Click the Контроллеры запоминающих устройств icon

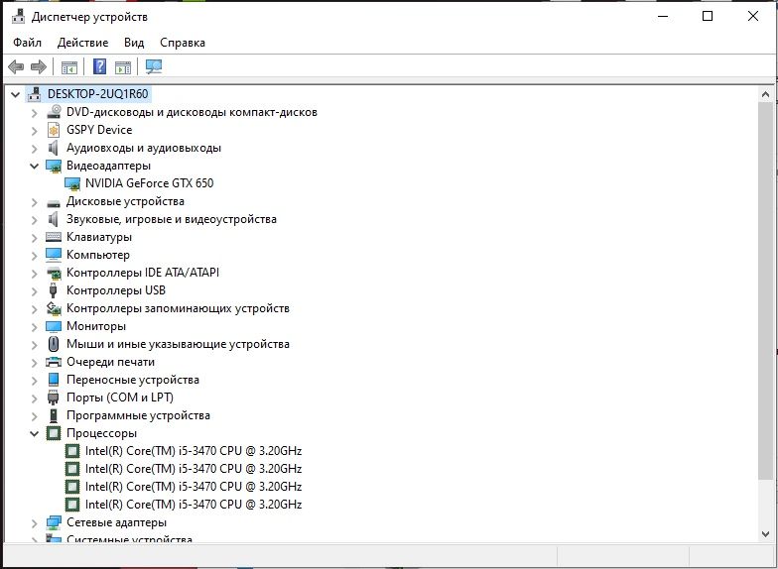[54, 308]
